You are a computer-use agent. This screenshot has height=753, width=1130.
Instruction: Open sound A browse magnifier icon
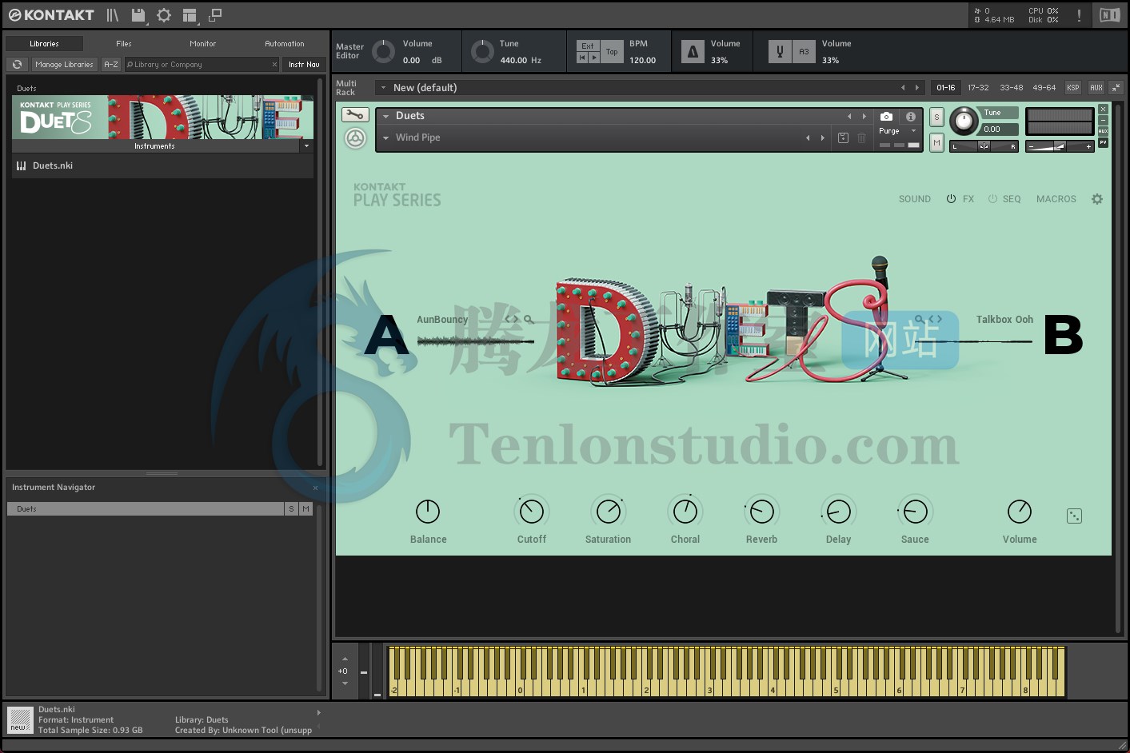coord(529,320)
